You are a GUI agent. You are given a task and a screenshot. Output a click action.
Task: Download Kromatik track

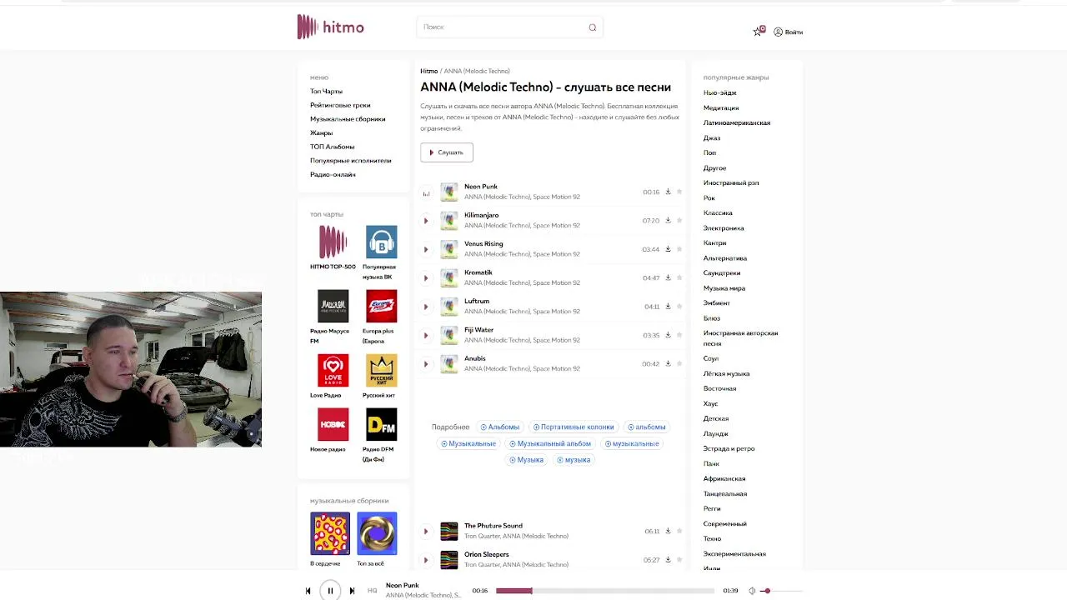(668, 277)
